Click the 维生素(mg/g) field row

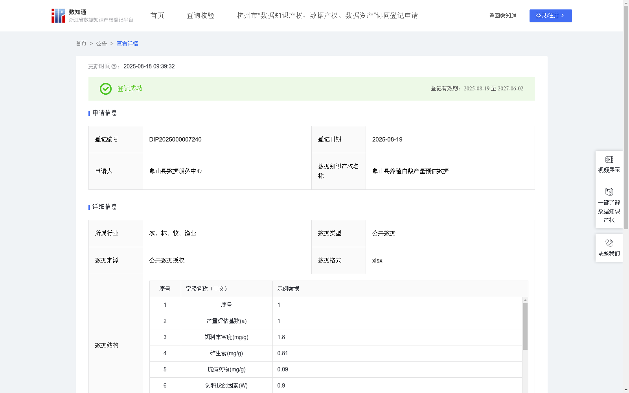click(x=336, y=353)
